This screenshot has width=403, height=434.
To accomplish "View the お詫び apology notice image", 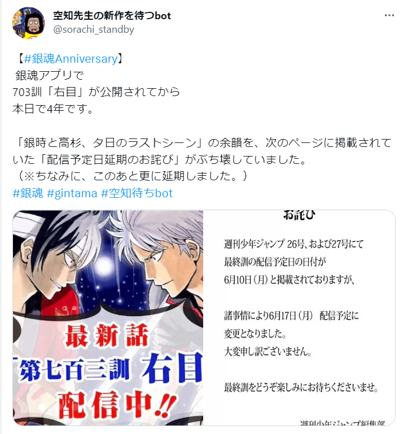I will click(x=299, y=318).
